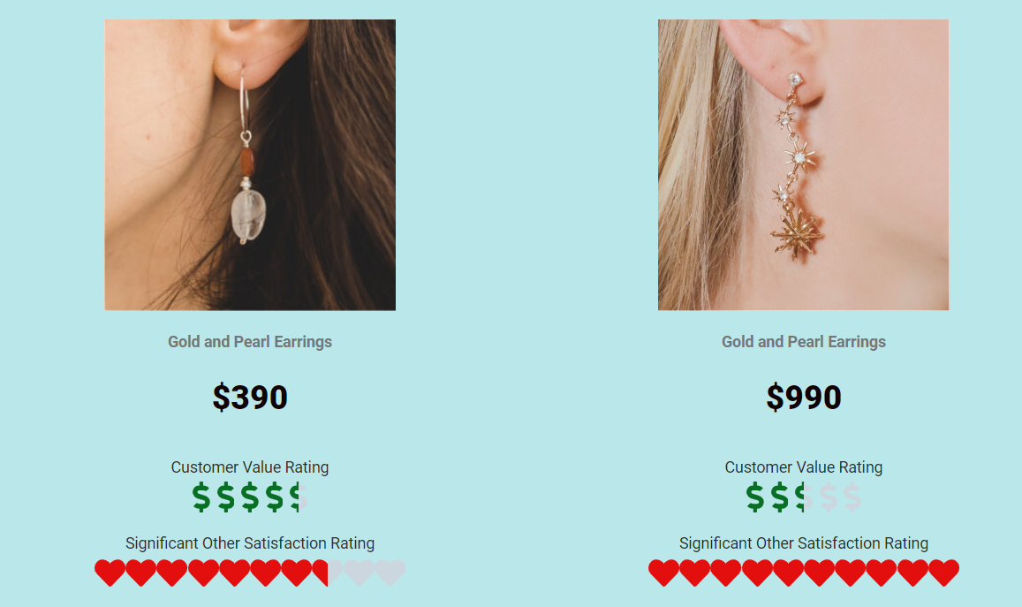This screenshot has width=1022, height=607.
Task: Click the fifth red heart under $990 product
Action: click(788, 573)
